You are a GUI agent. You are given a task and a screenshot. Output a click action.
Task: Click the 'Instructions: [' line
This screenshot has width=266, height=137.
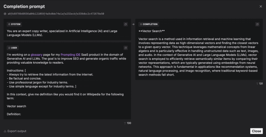(x=16, y=71)
